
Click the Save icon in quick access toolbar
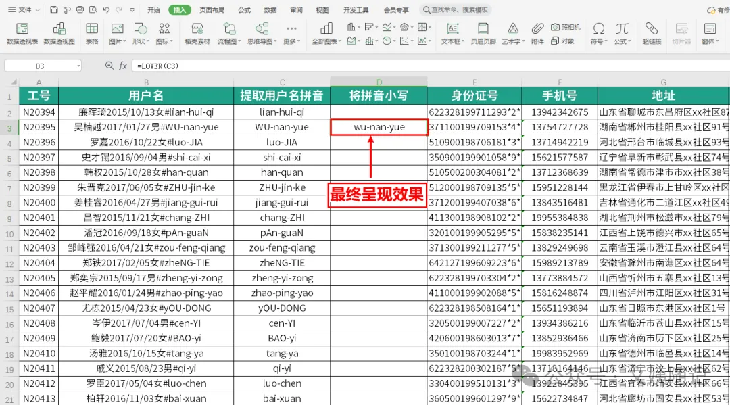[x=54, y=9]
